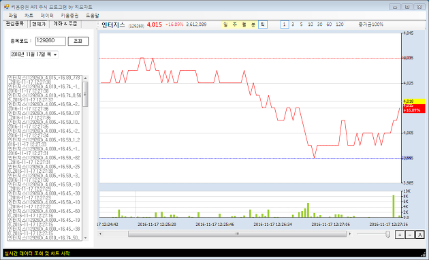
Task: Select the 분 minute chart period
Action: click(x=253, y=25)
